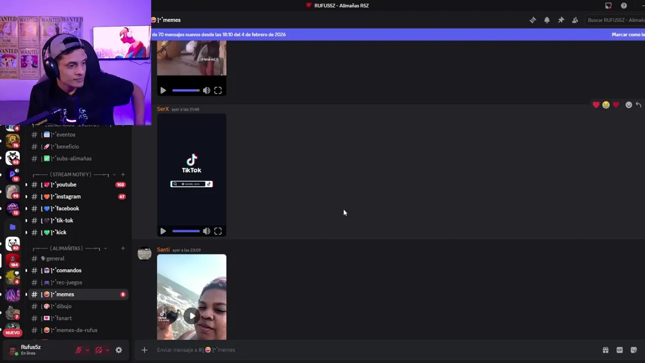Open the kick channel

[x=78, y=232]
